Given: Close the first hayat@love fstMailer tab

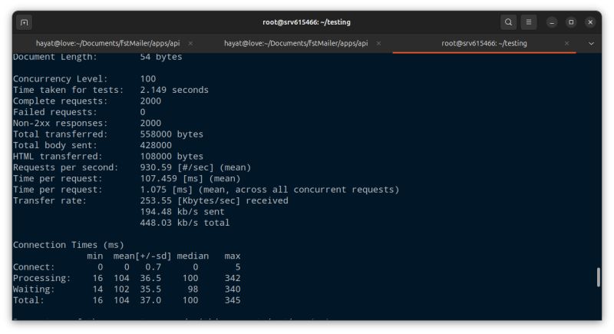Looking at the screenshot, I should pyautogui.click(x=190, y=44).
